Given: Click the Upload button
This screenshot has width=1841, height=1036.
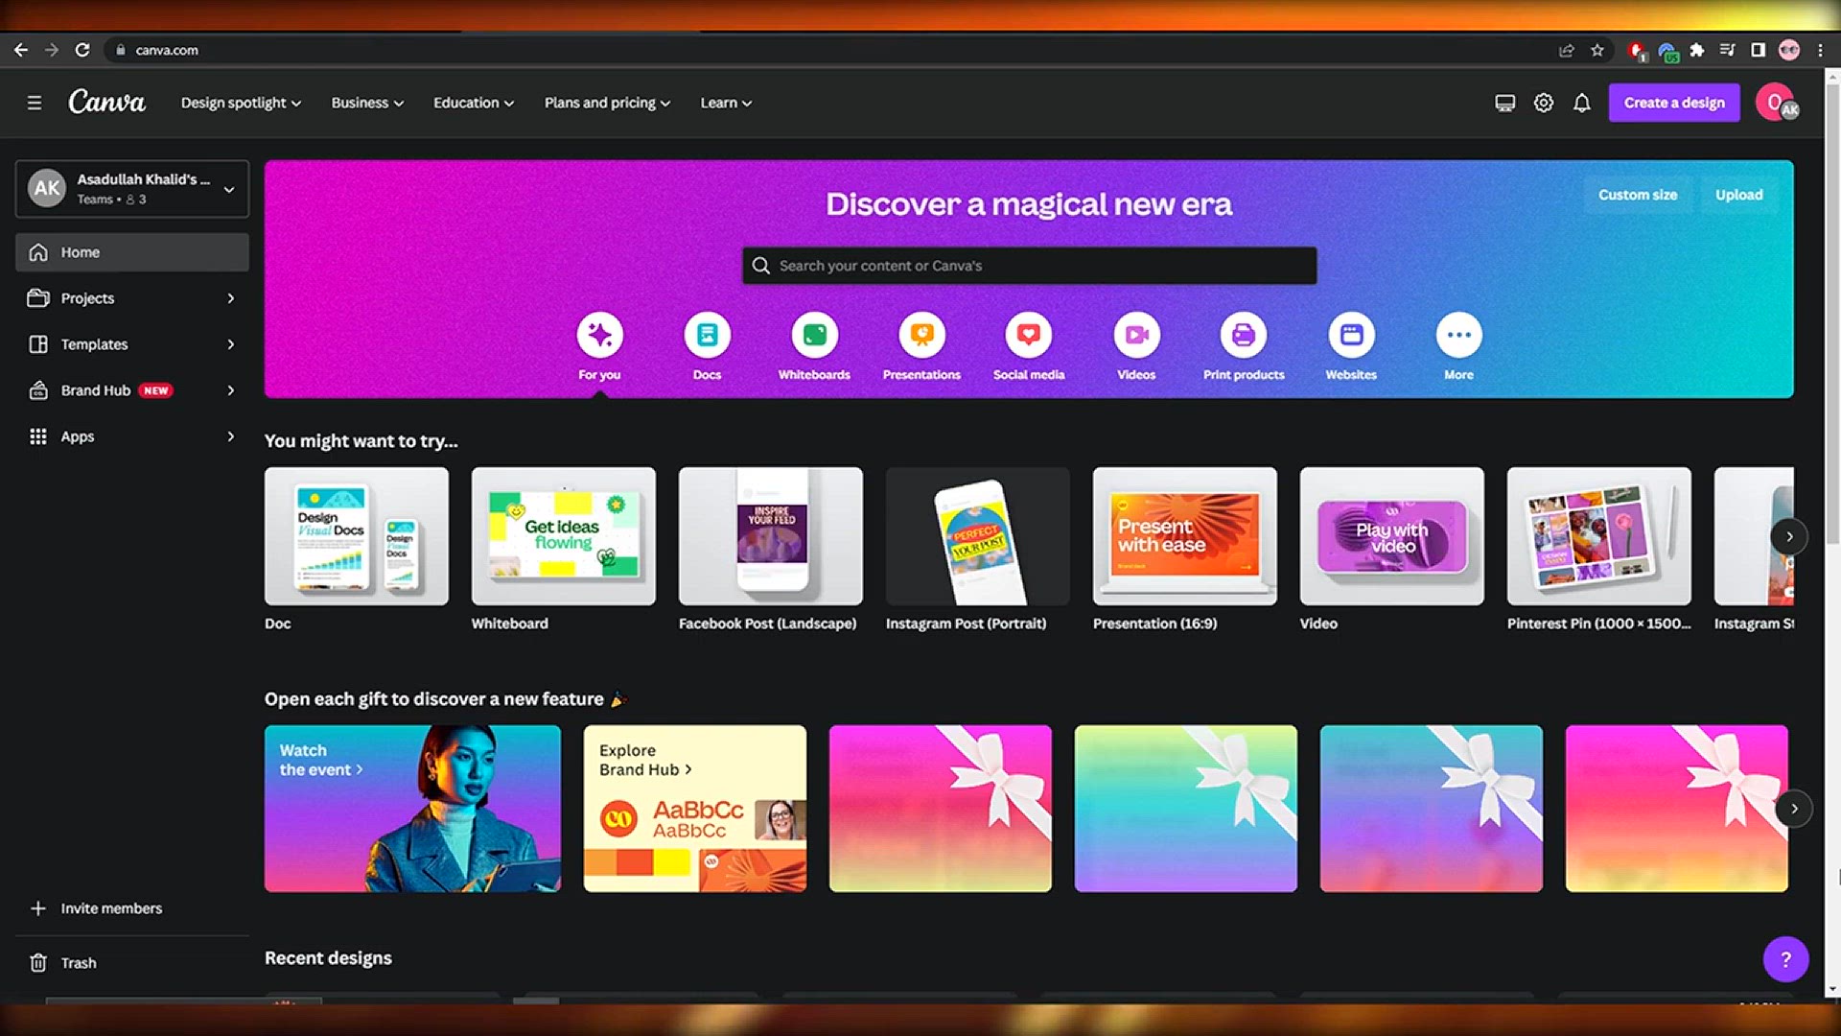Looking at the screenshot, I should click(1739, 195).
